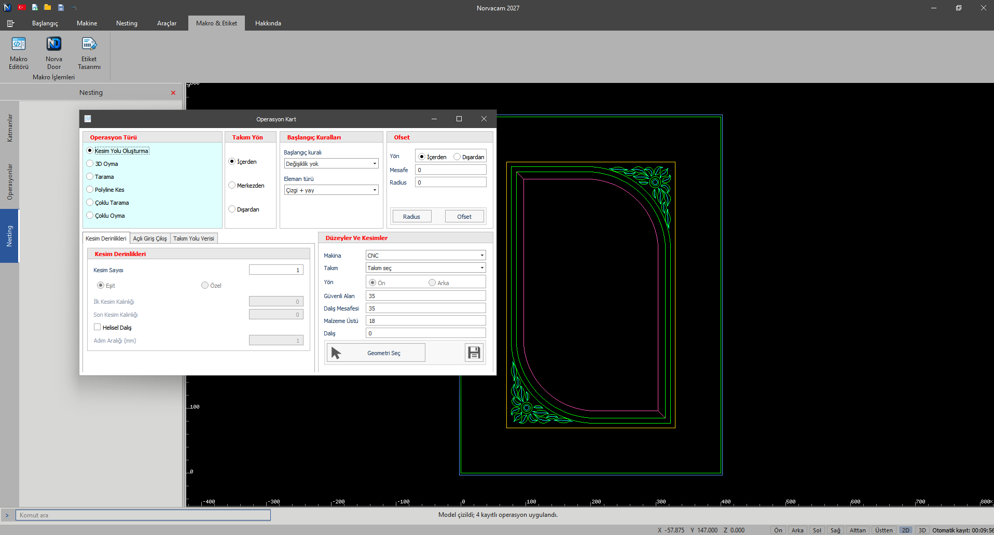The image size is (994, 535).
Task: Click the save diskette icon in Operasyon Kart
Action: (x=474, y=353)
